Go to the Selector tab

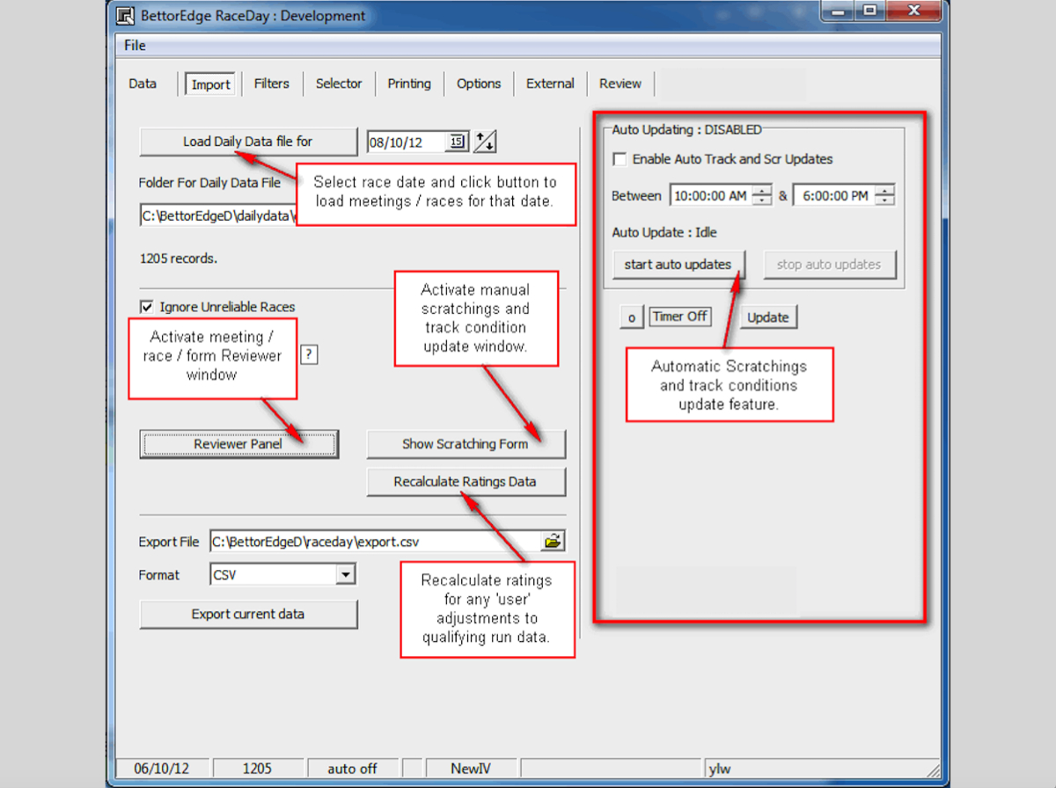pyautogui.click(x=339, y=84)
